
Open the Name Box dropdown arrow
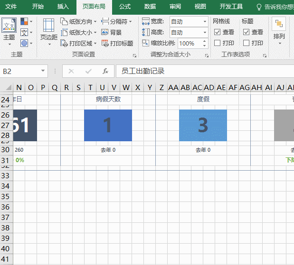[x=43, y=71]
